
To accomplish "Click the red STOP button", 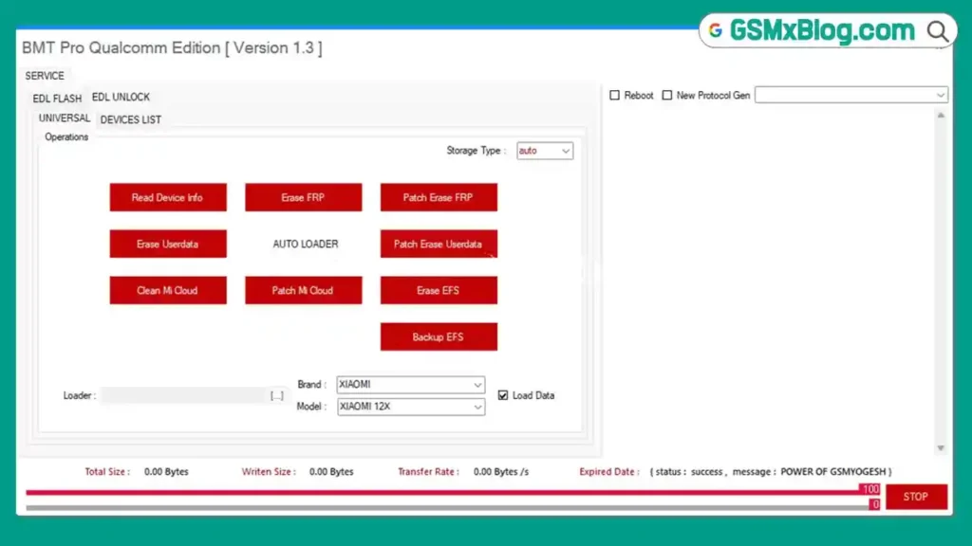I will pyautogui.click(x=916, y=497).
